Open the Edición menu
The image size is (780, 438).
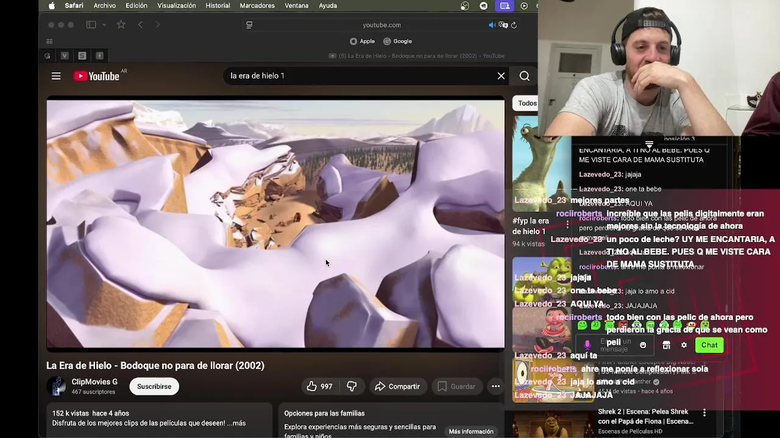pos(136,5)
